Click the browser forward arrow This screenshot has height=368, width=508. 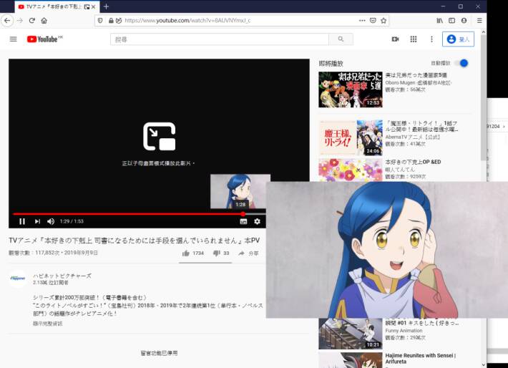[x=20, y=21]
